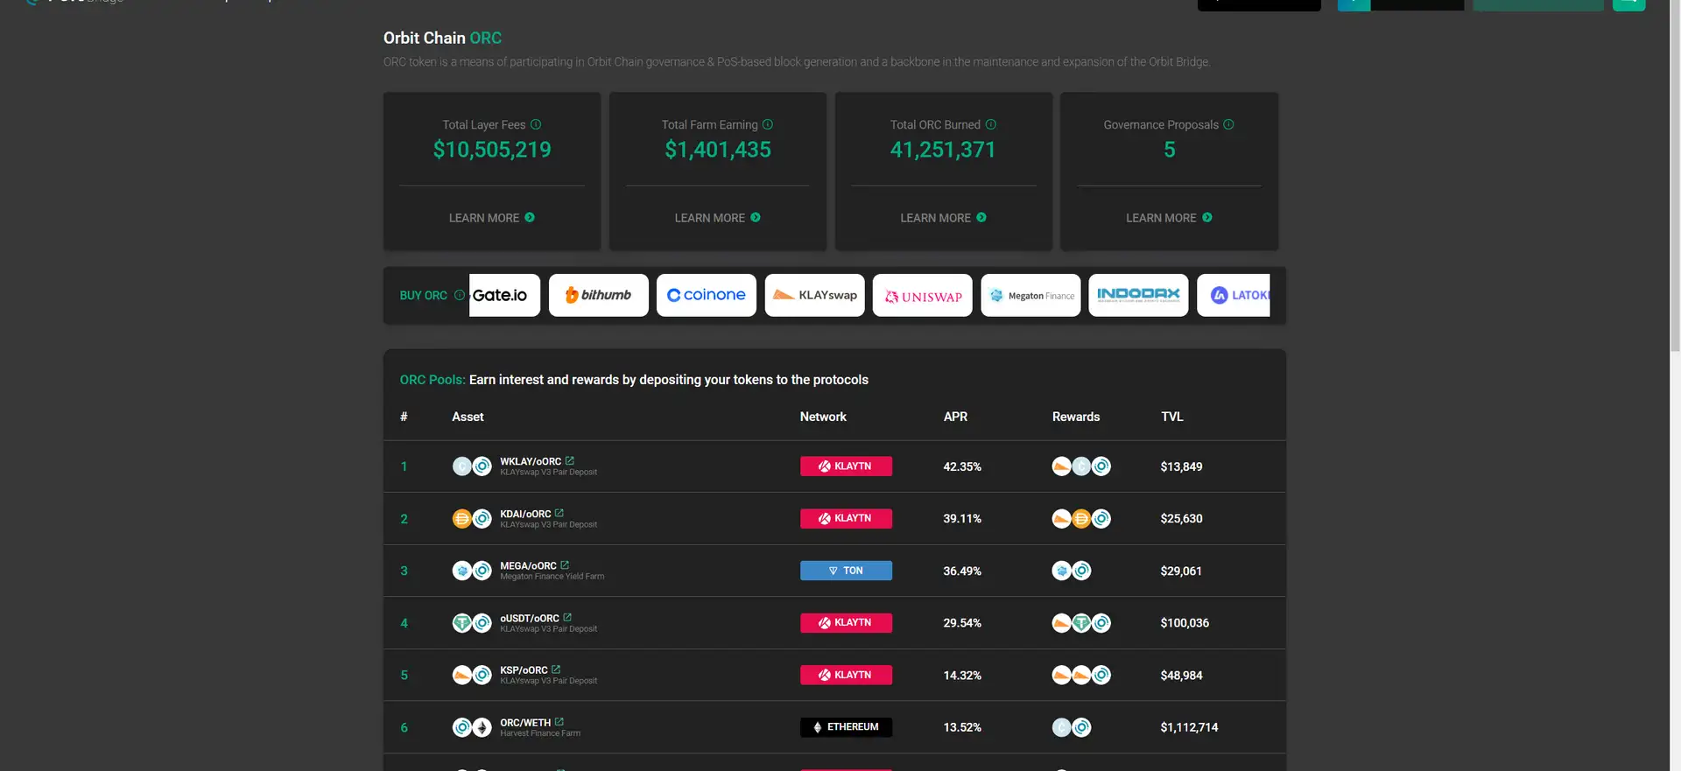Open the ORC/WETH external link icon
Viewport: 1681px width, 771px height.
click(559, 722)
